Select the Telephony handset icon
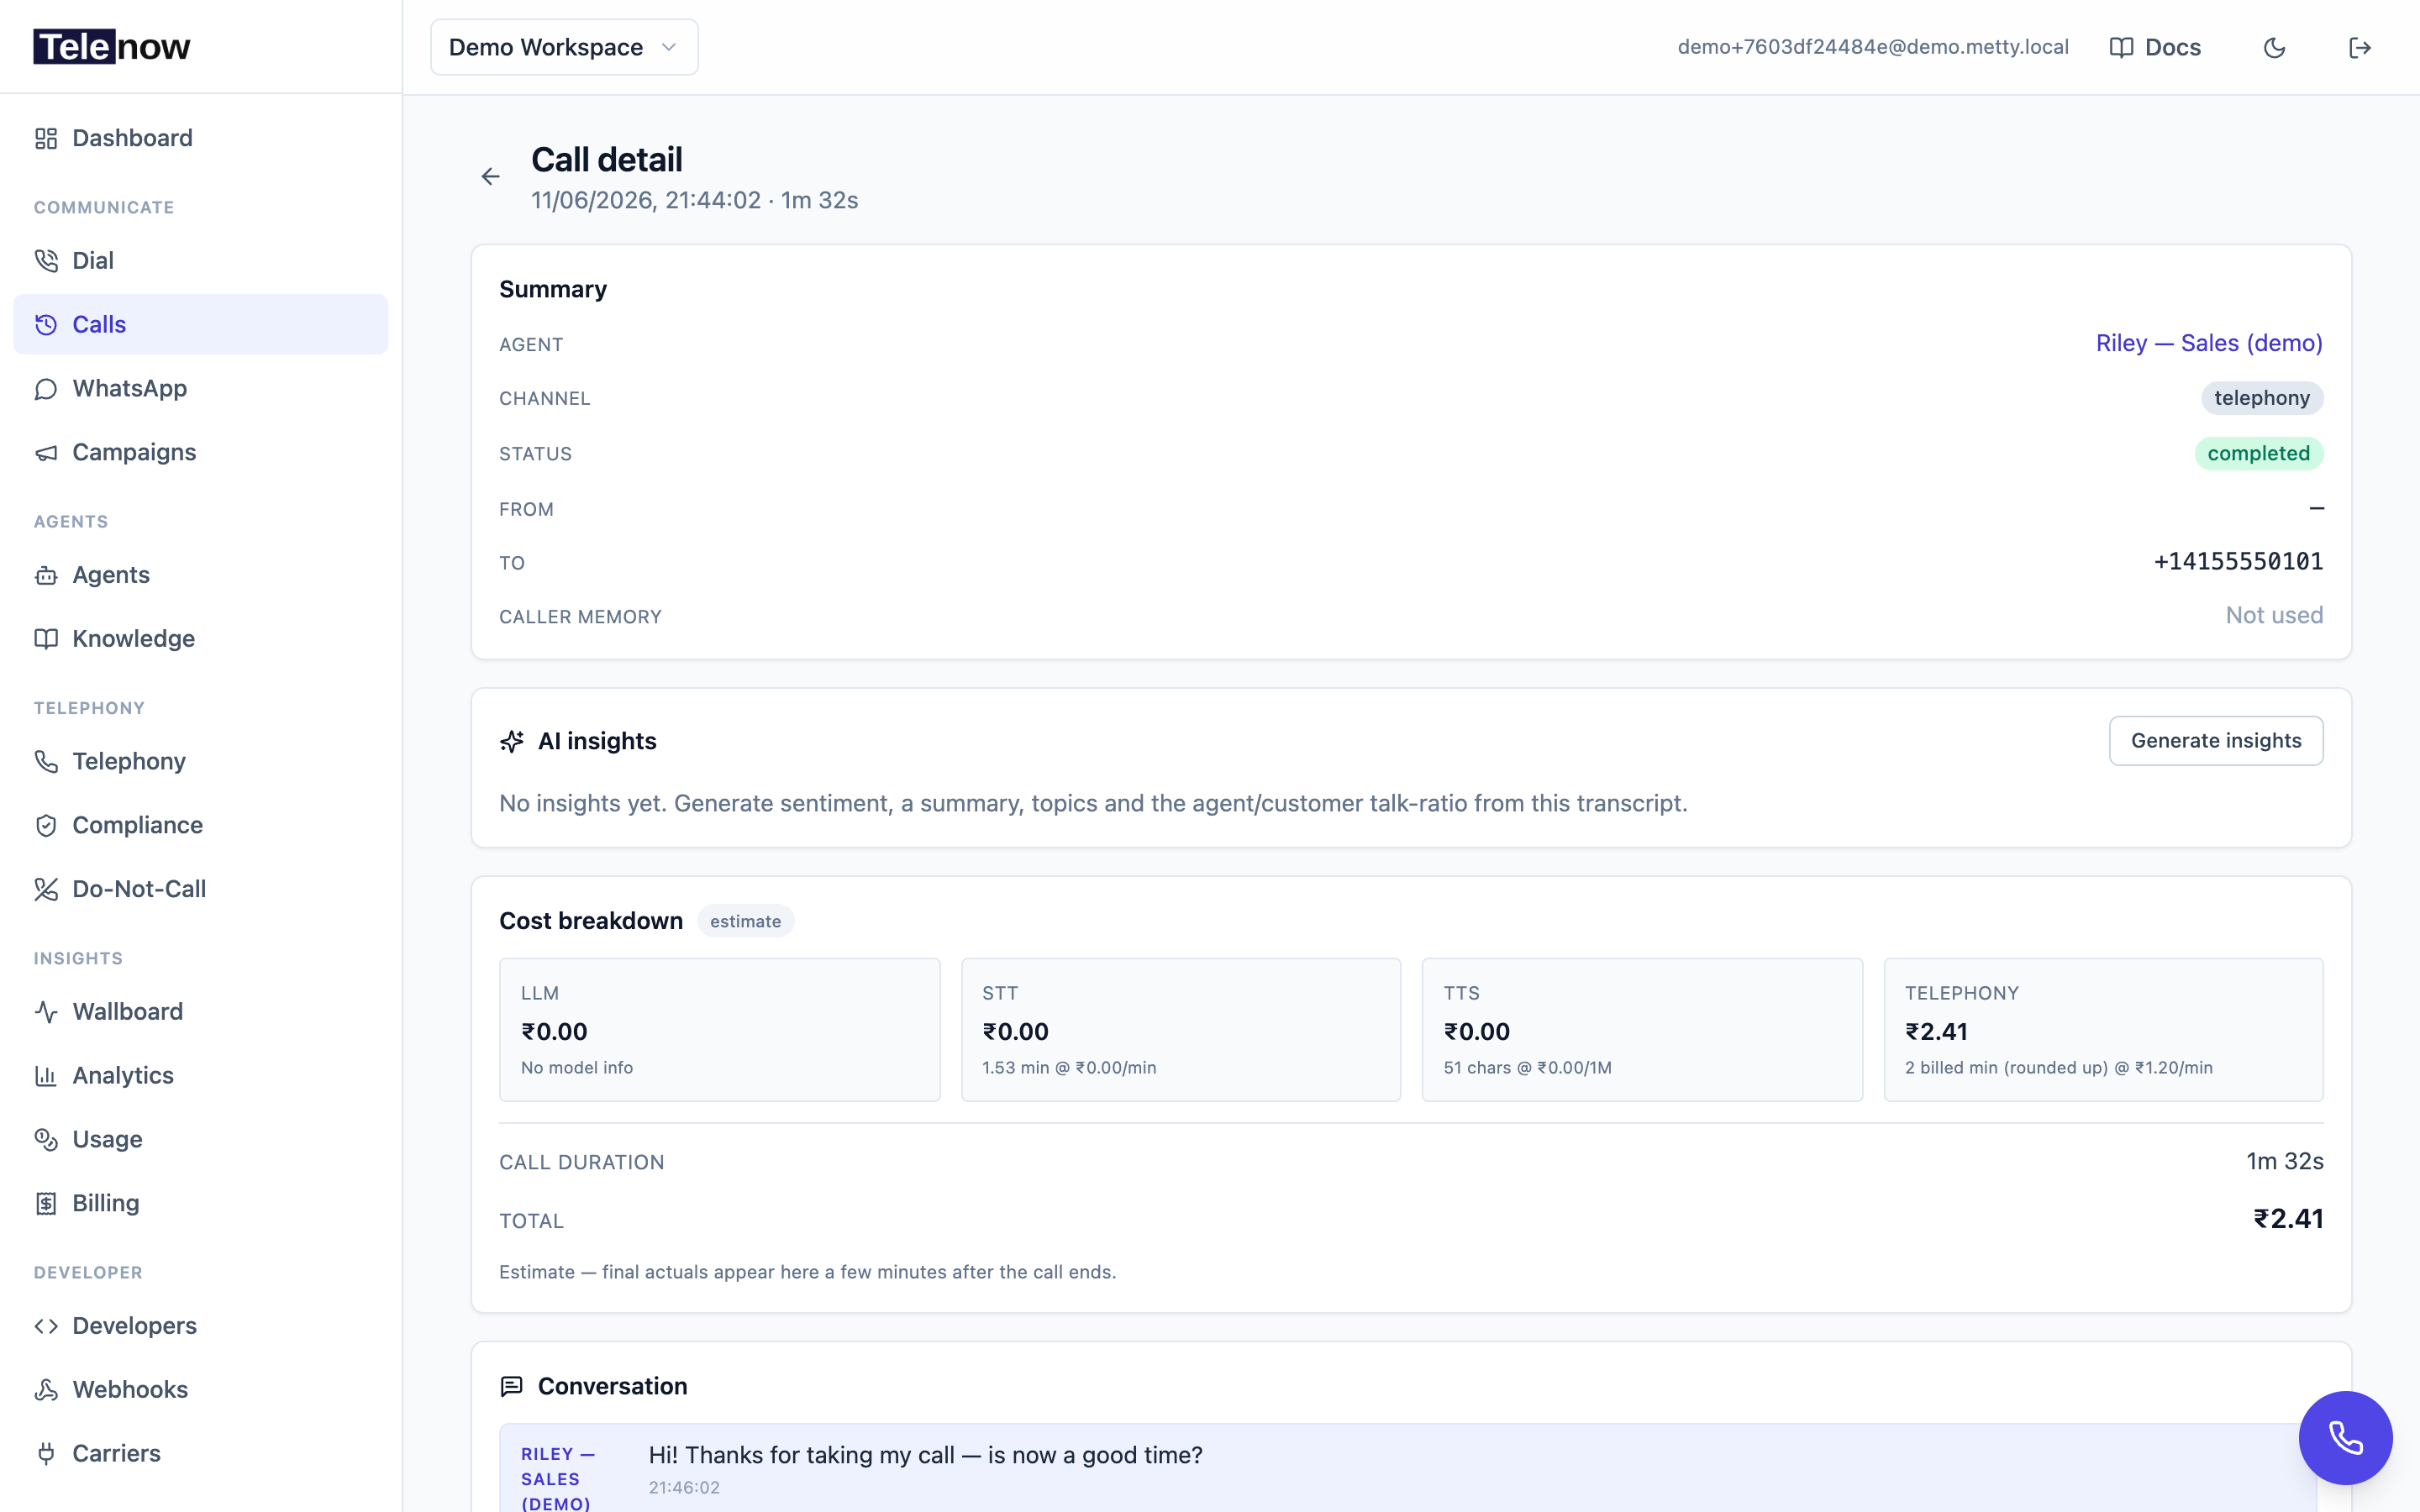Viewport: 2420px width, 1512px height. (46, 762)
